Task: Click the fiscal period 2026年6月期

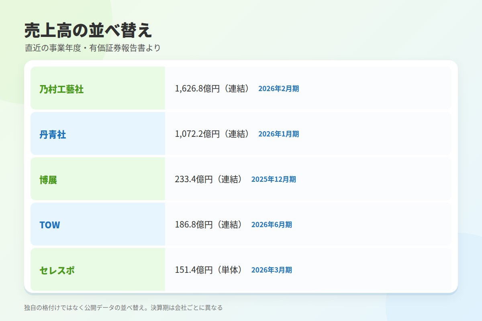Action: tap(272, 225)
